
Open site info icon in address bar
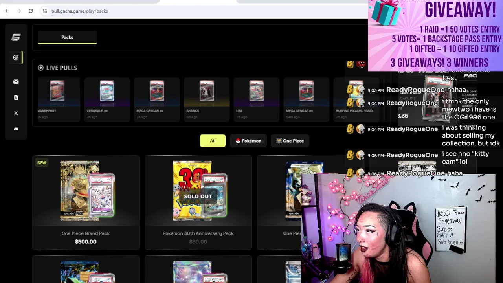click(x=44, y=11)
